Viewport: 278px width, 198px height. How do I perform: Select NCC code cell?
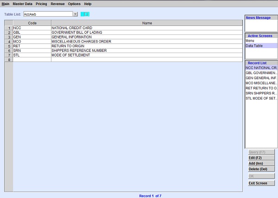point(32,28)
